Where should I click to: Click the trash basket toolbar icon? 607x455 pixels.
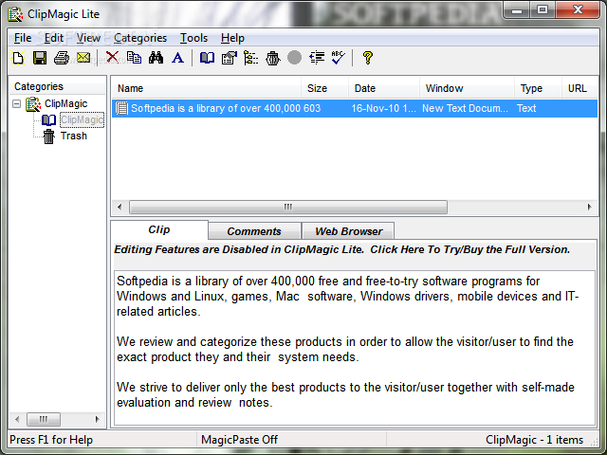273,58
